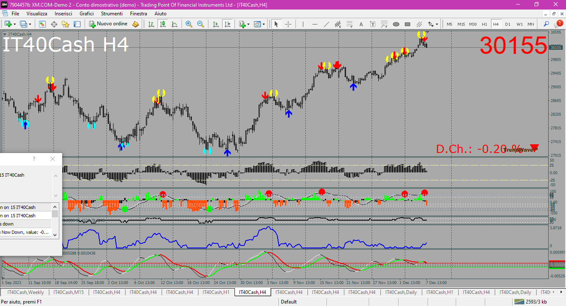Screen dimensions: 566x306
Task: Select the crosshair tool
Action: click(288, 24)
